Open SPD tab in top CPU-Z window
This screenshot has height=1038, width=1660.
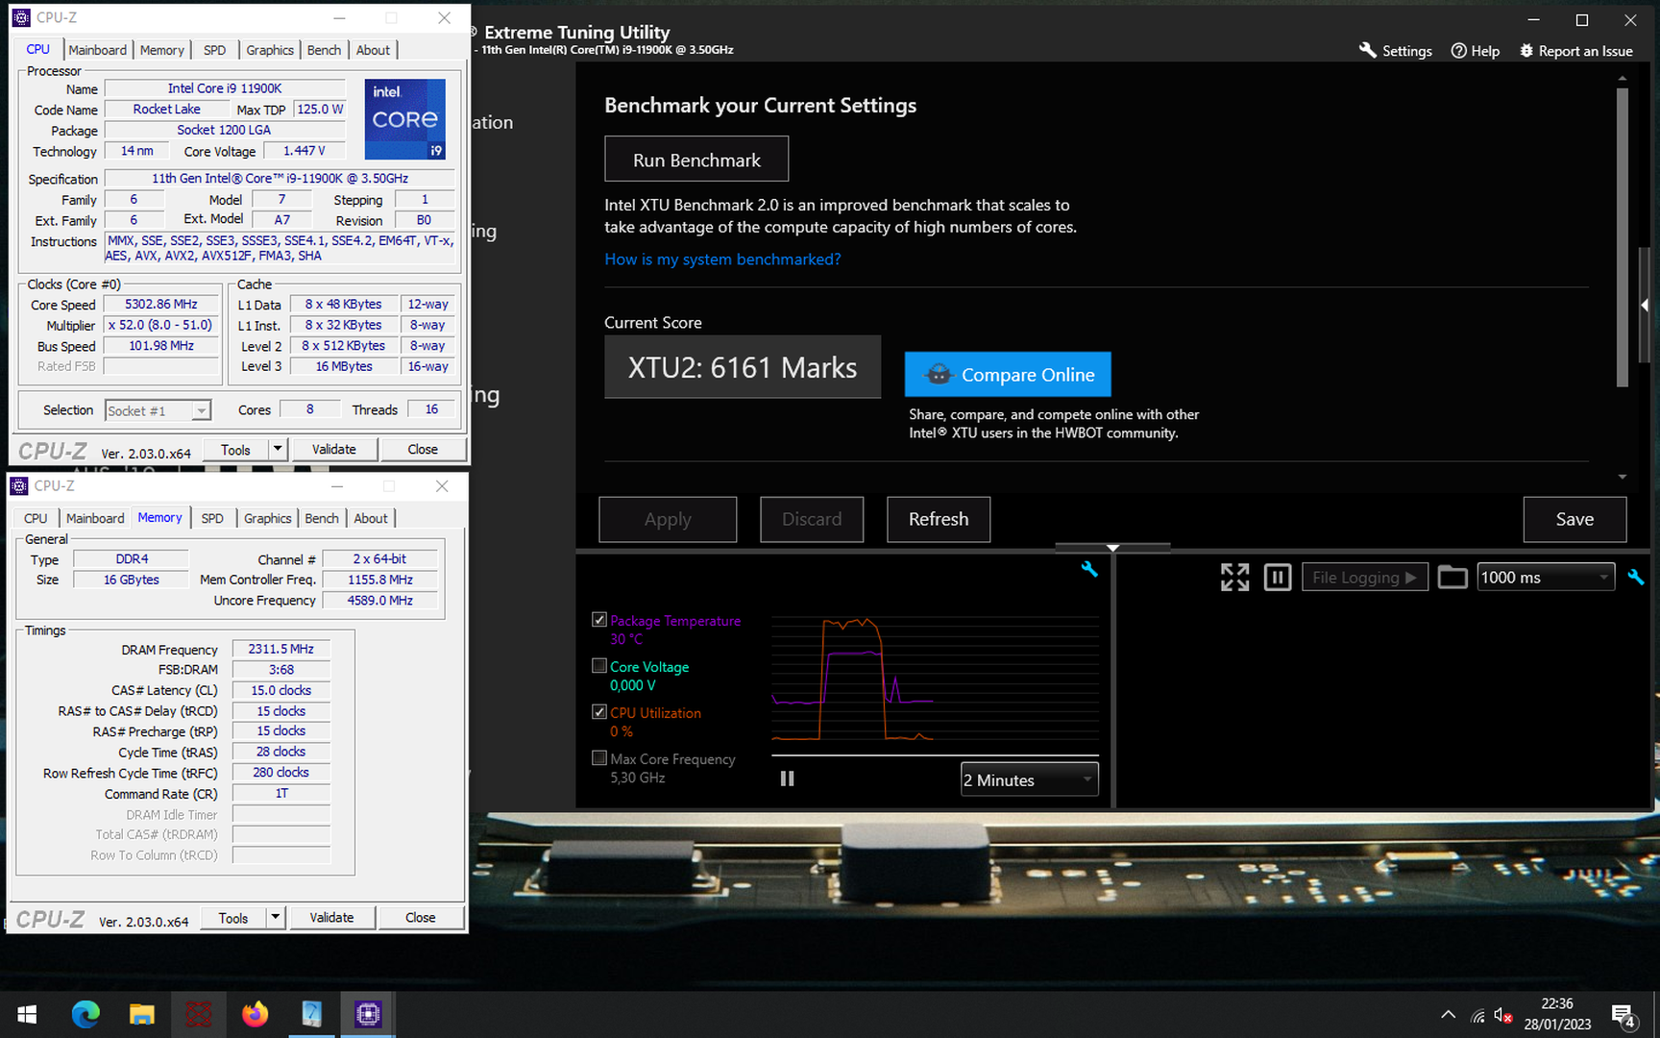(215, 50)
